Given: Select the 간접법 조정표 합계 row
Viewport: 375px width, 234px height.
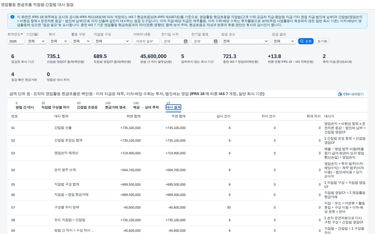Looking at the screenshot, I should coord(187,141).
